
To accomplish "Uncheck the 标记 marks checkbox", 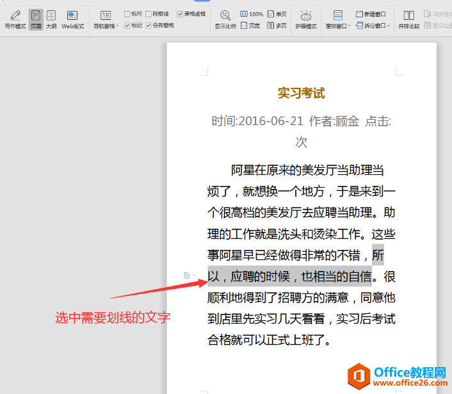I will pos(127,26).
